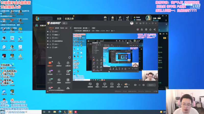The height and width of the screenshot is (114, 204).
Task: Open the 歌词助手 tool
Action: (x=68, y=81)
